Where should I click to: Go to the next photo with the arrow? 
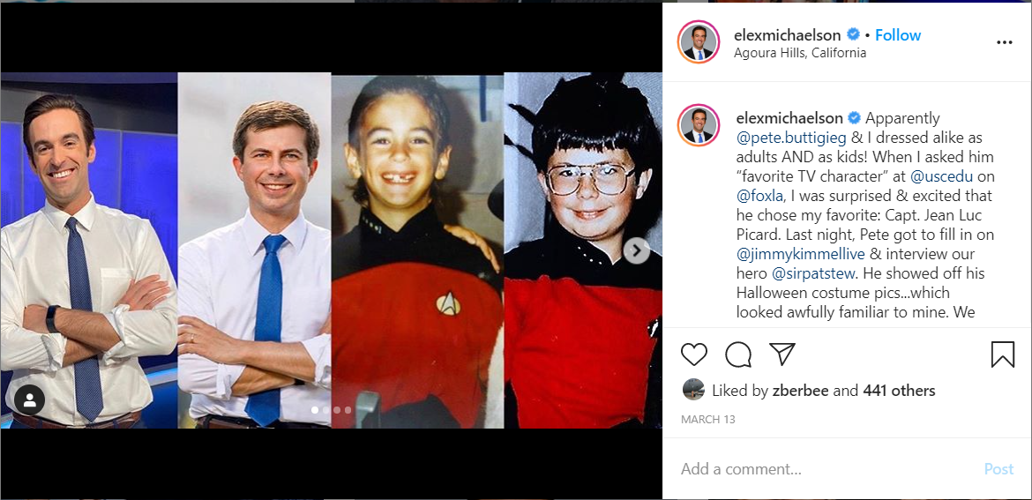click(x=637, y=250)
